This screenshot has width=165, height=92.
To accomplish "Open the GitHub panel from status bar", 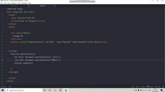I will coord(150,87).
